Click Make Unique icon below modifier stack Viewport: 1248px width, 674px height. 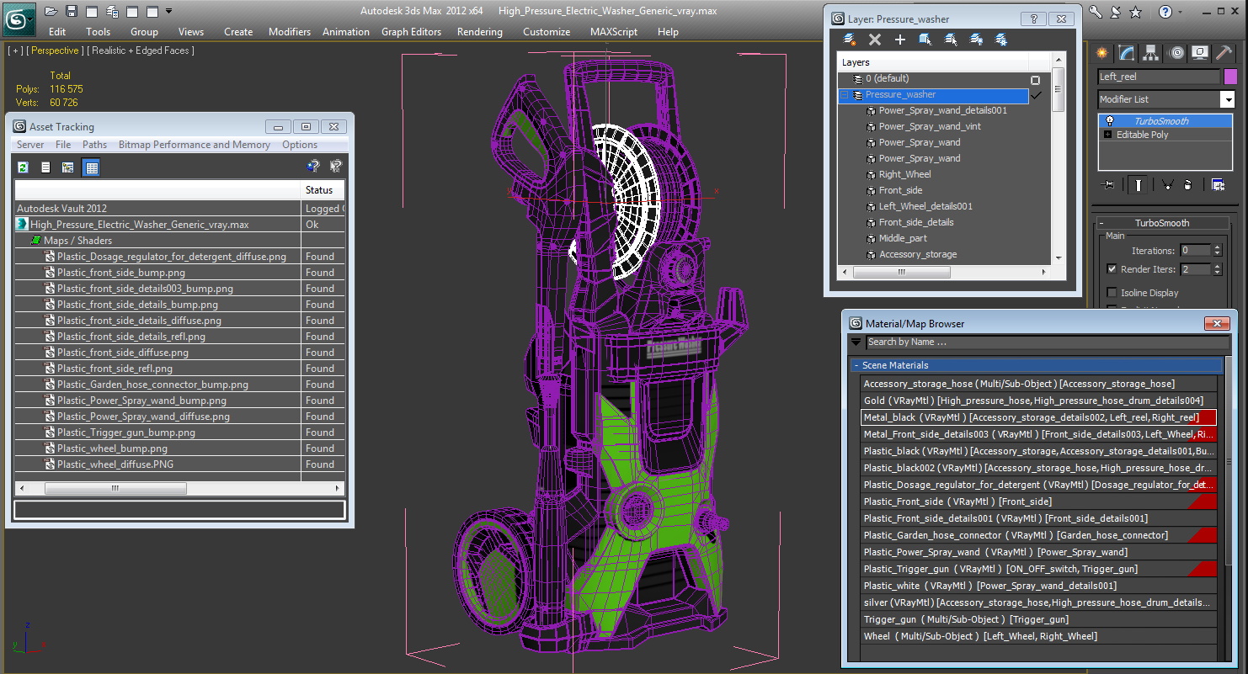1167,185
